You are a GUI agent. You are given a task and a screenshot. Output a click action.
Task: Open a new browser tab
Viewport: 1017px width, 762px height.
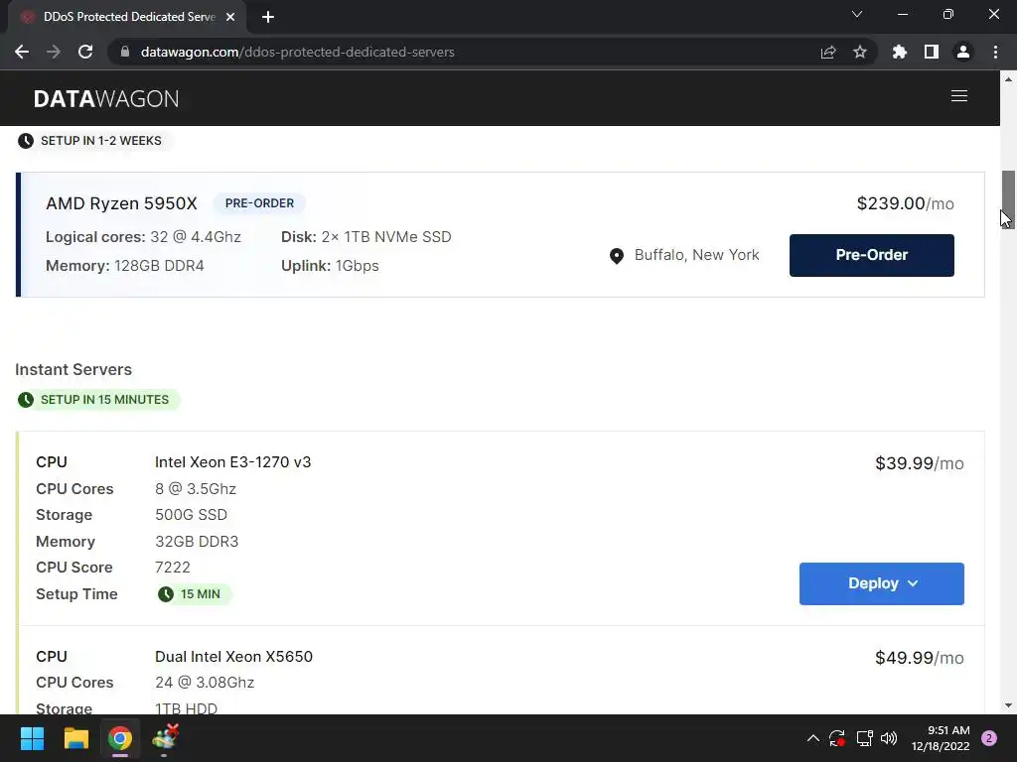click(268, 17)
